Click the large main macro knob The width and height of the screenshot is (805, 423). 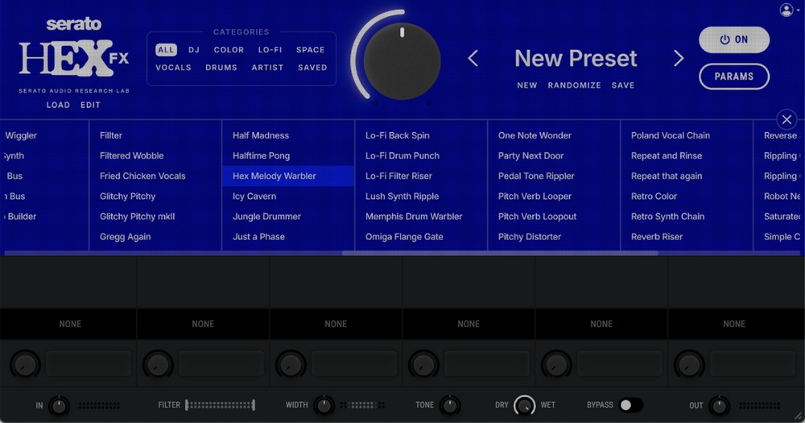[x=402, y=61]
